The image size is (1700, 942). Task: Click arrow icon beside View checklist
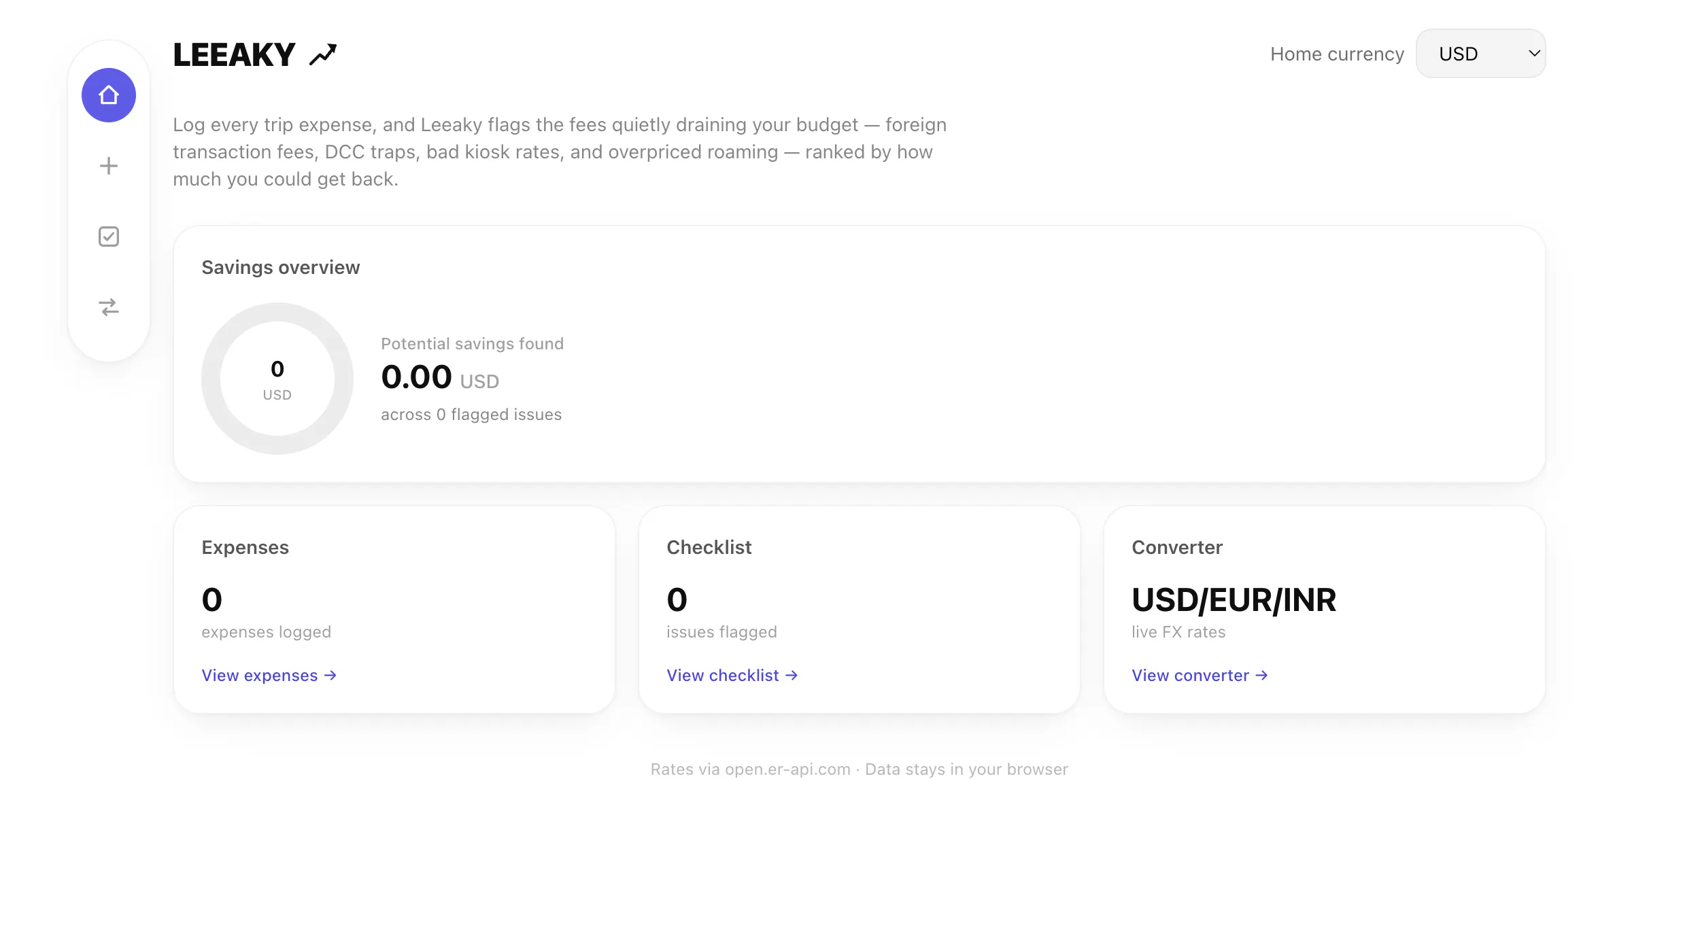tap(792, 675)
